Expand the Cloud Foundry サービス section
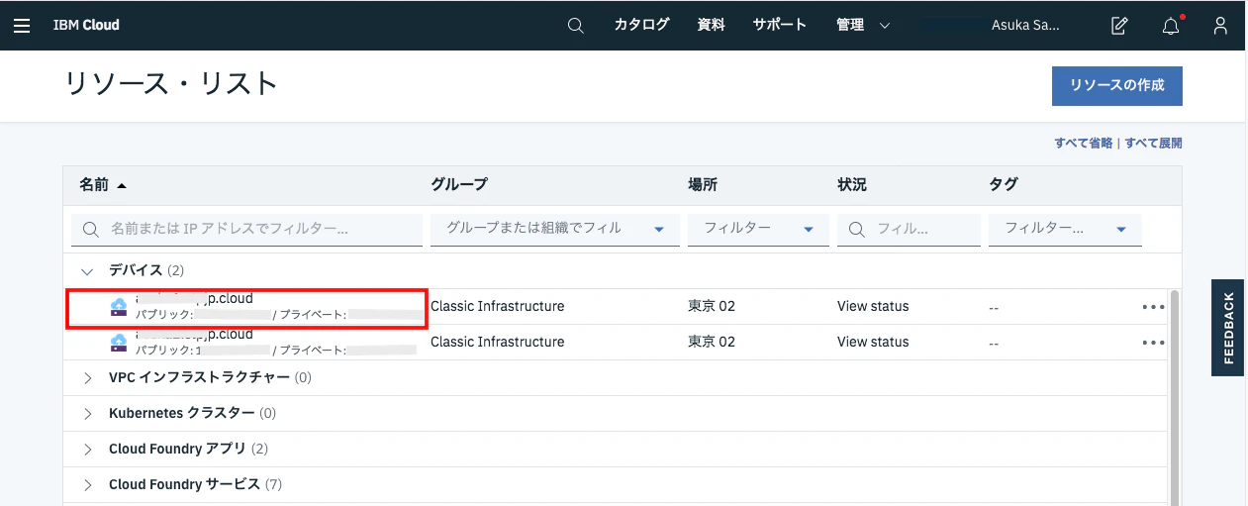1248x506 pixels. [88, 485]
